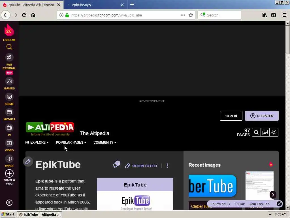Image resolution: width=290 pixels, height=218 pixels.
Task: Reload the page with refresh icon
Action: 24,15
